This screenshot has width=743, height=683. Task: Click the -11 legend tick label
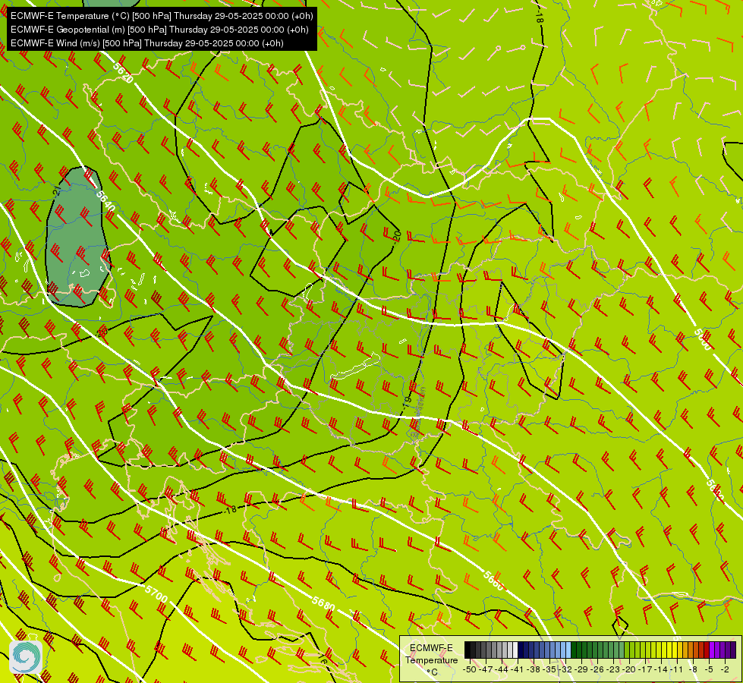[677, 669]
